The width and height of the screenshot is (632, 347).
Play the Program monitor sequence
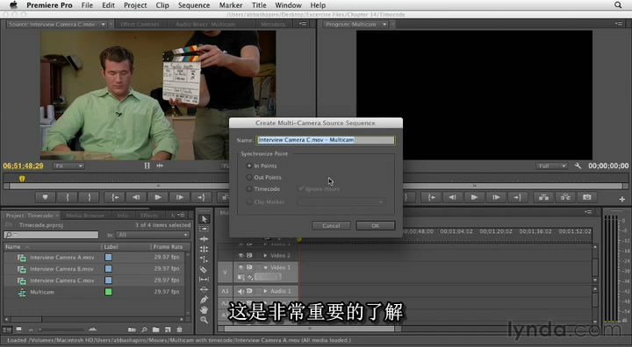[x=474, y=197]
